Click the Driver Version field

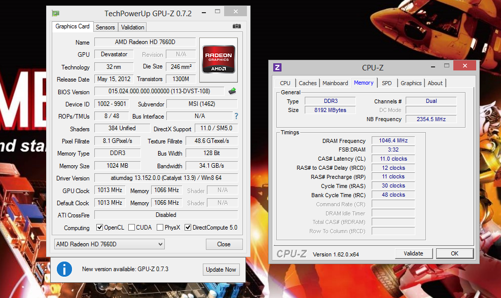(x=166, y=178)
